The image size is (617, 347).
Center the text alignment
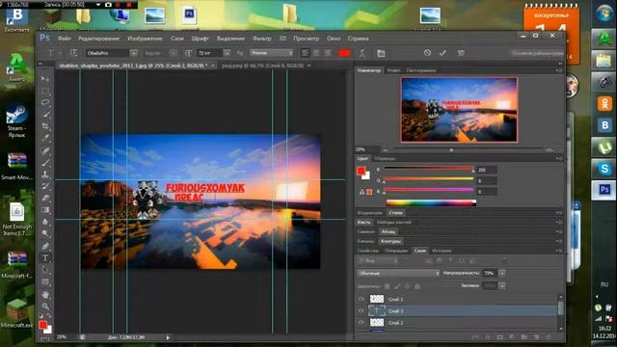coord(316,53)
